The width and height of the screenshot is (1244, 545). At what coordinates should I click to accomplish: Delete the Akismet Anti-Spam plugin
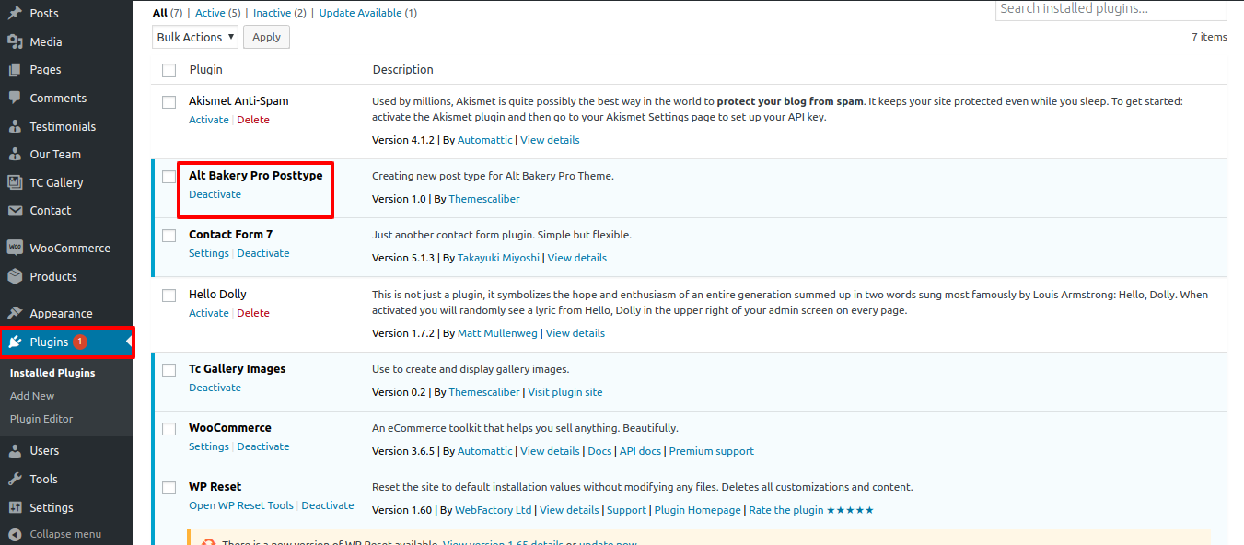click(253, 120)
